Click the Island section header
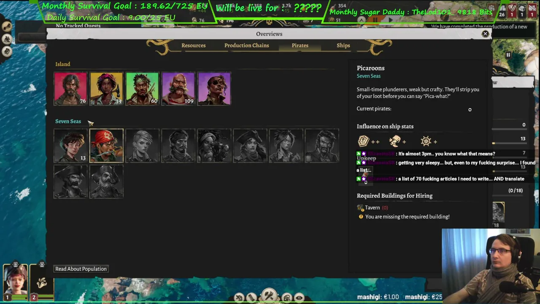The width and height of the screenshot is (540, 304). click(63, 64)
